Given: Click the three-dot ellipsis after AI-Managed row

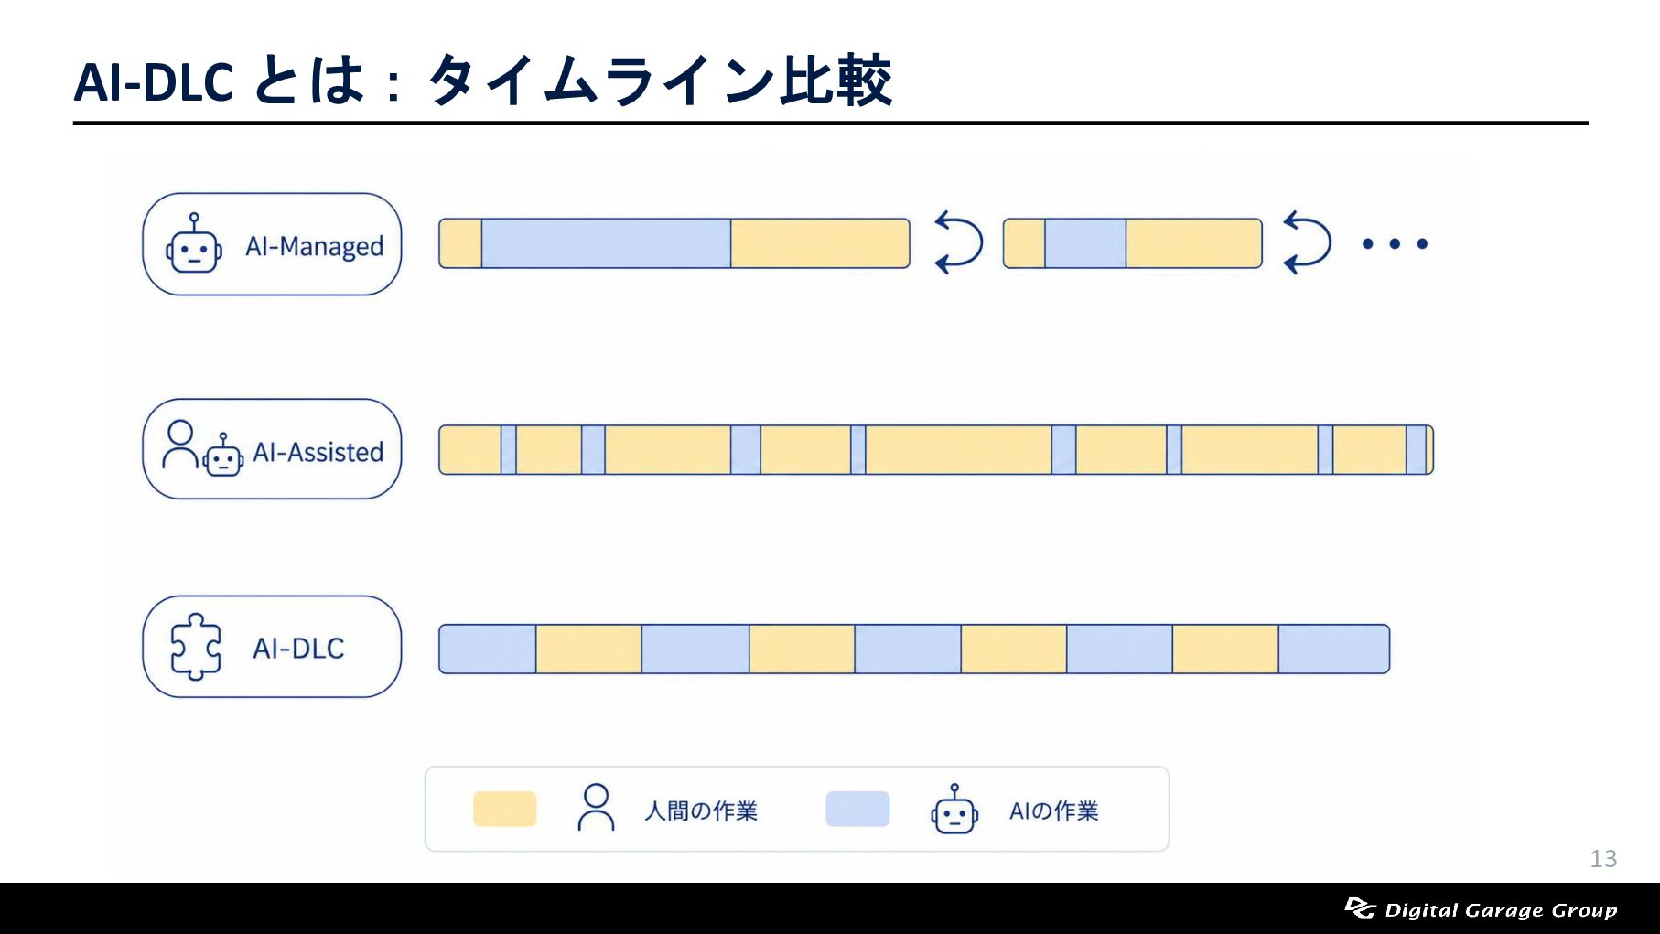Looking at the screenshot, I should [x=1395, y=243].
